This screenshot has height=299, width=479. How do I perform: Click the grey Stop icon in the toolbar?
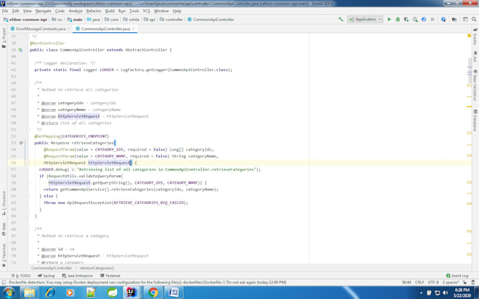click(x=433, y=19)
